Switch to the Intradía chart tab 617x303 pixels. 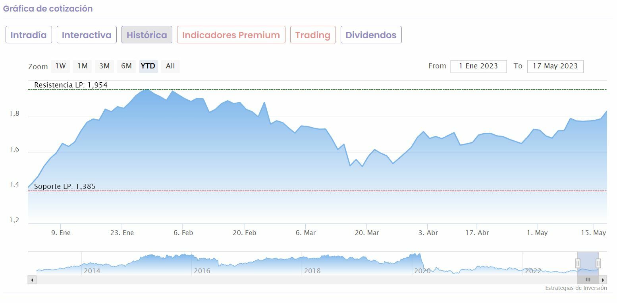[29, 35]
